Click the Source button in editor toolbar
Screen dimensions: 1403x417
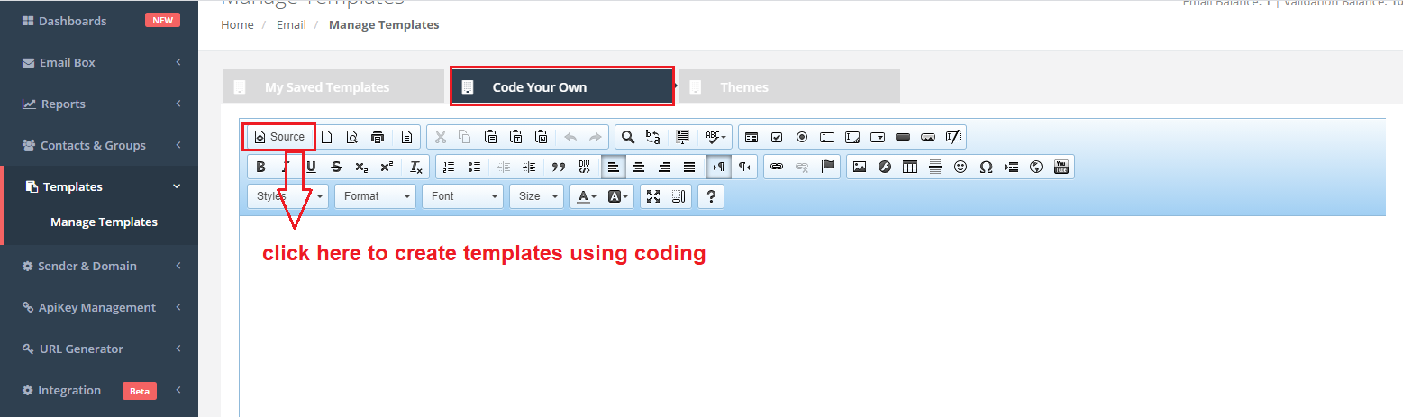coord(279,137)
